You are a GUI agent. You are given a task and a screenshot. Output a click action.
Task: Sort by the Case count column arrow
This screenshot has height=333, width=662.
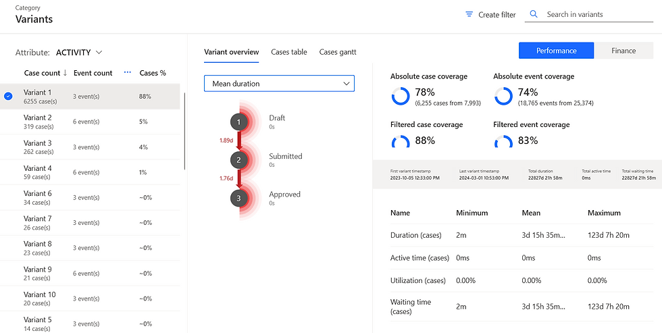click(65, 73)
